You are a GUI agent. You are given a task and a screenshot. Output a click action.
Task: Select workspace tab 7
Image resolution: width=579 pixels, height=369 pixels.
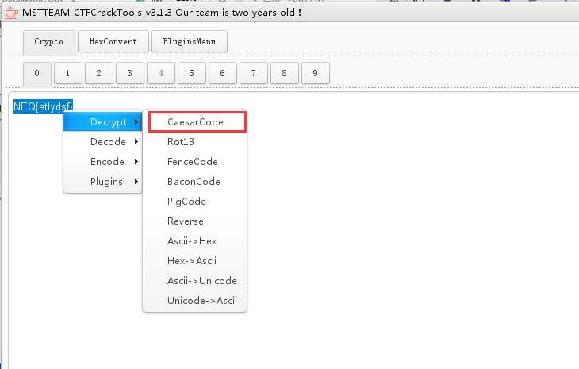click(x=254, y=73)
